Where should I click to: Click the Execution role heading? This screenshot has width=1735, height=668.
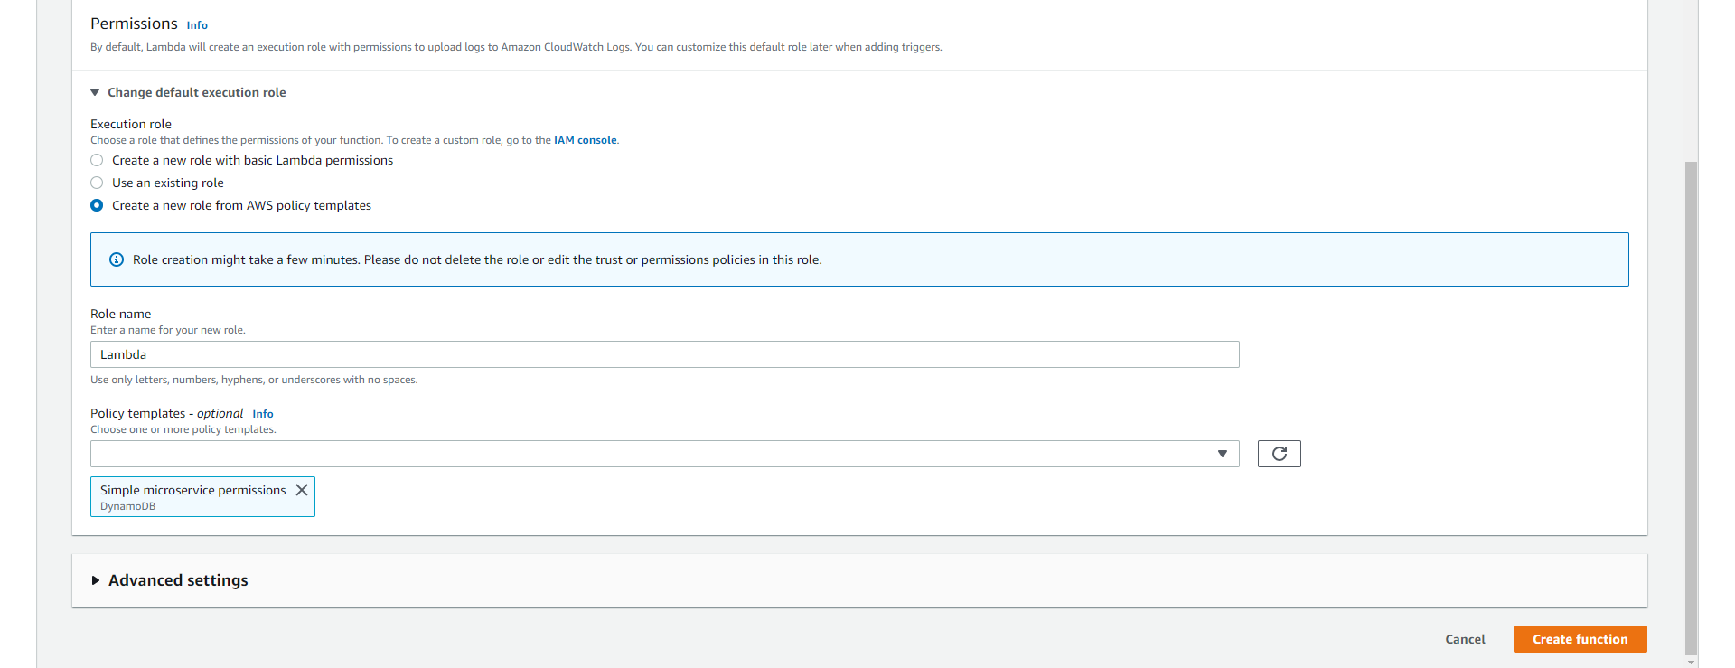131,124
